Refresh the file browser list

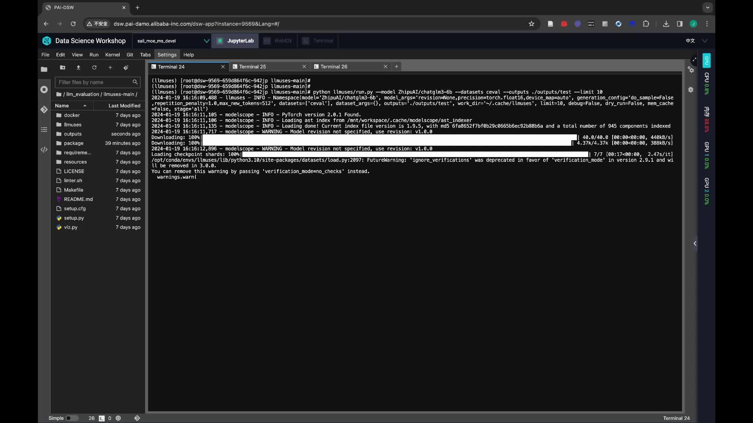click(x=94, y=67)
